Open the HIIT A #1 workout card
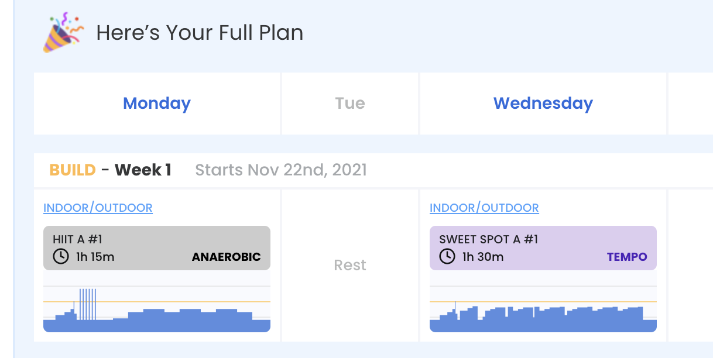Image resolution: width=713 pixels, height=358 pixels. pyautogui.click(x=157, y=248)
